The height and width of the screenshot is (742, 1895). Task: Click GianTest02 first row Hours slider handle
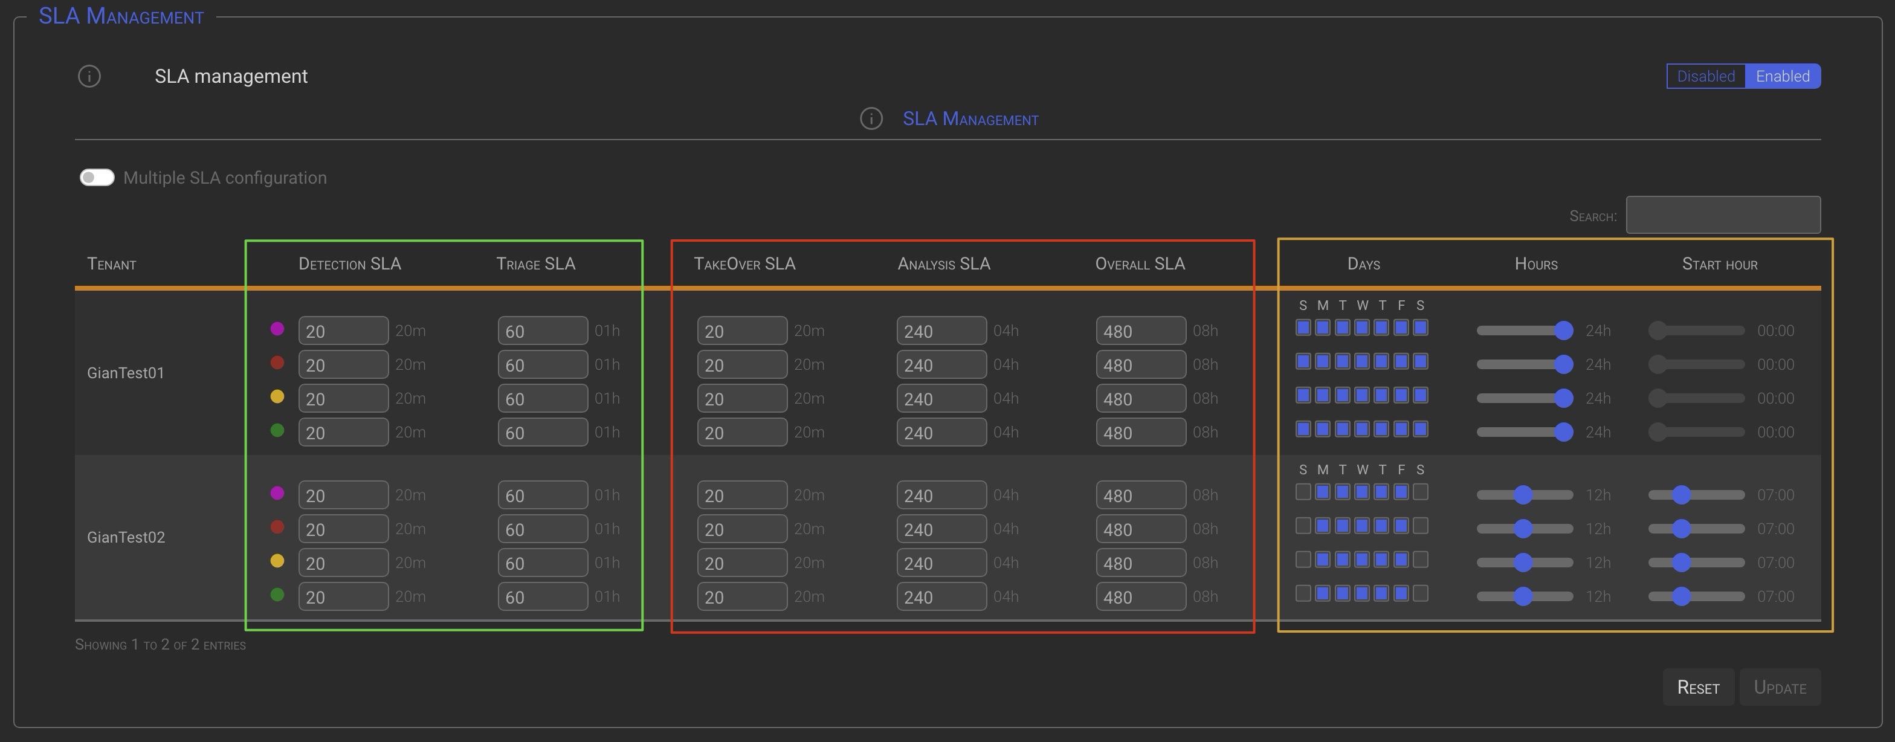(x=1523, y=495)
